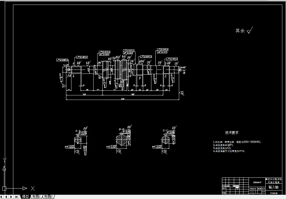The image size is (286, 199).
Task: Select the 182 length dimension
Action: pos(133,95)
